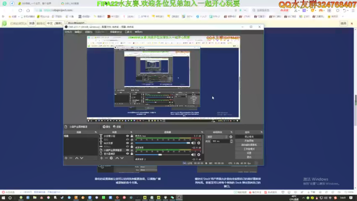Toggle lock on FIFA21 source
357x201 pixels.
(132, 147)
